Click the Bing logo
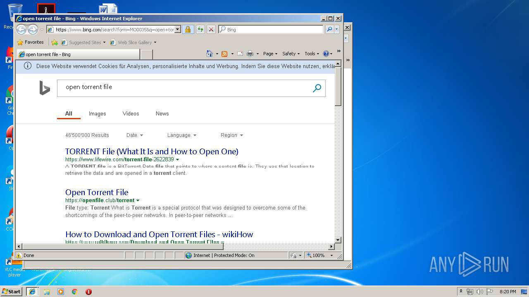Image resolution: width=529 pixels, height=297 pixels. (x=45, y=88)
